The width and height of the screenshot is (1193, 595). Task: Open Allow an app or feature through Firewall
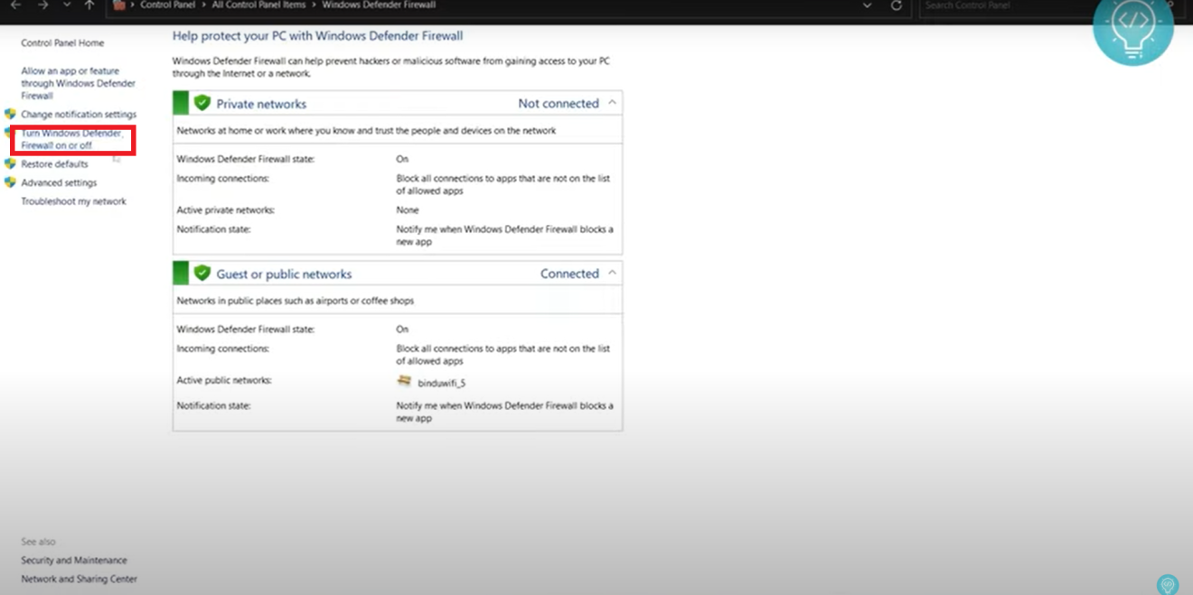click(78, 83)
